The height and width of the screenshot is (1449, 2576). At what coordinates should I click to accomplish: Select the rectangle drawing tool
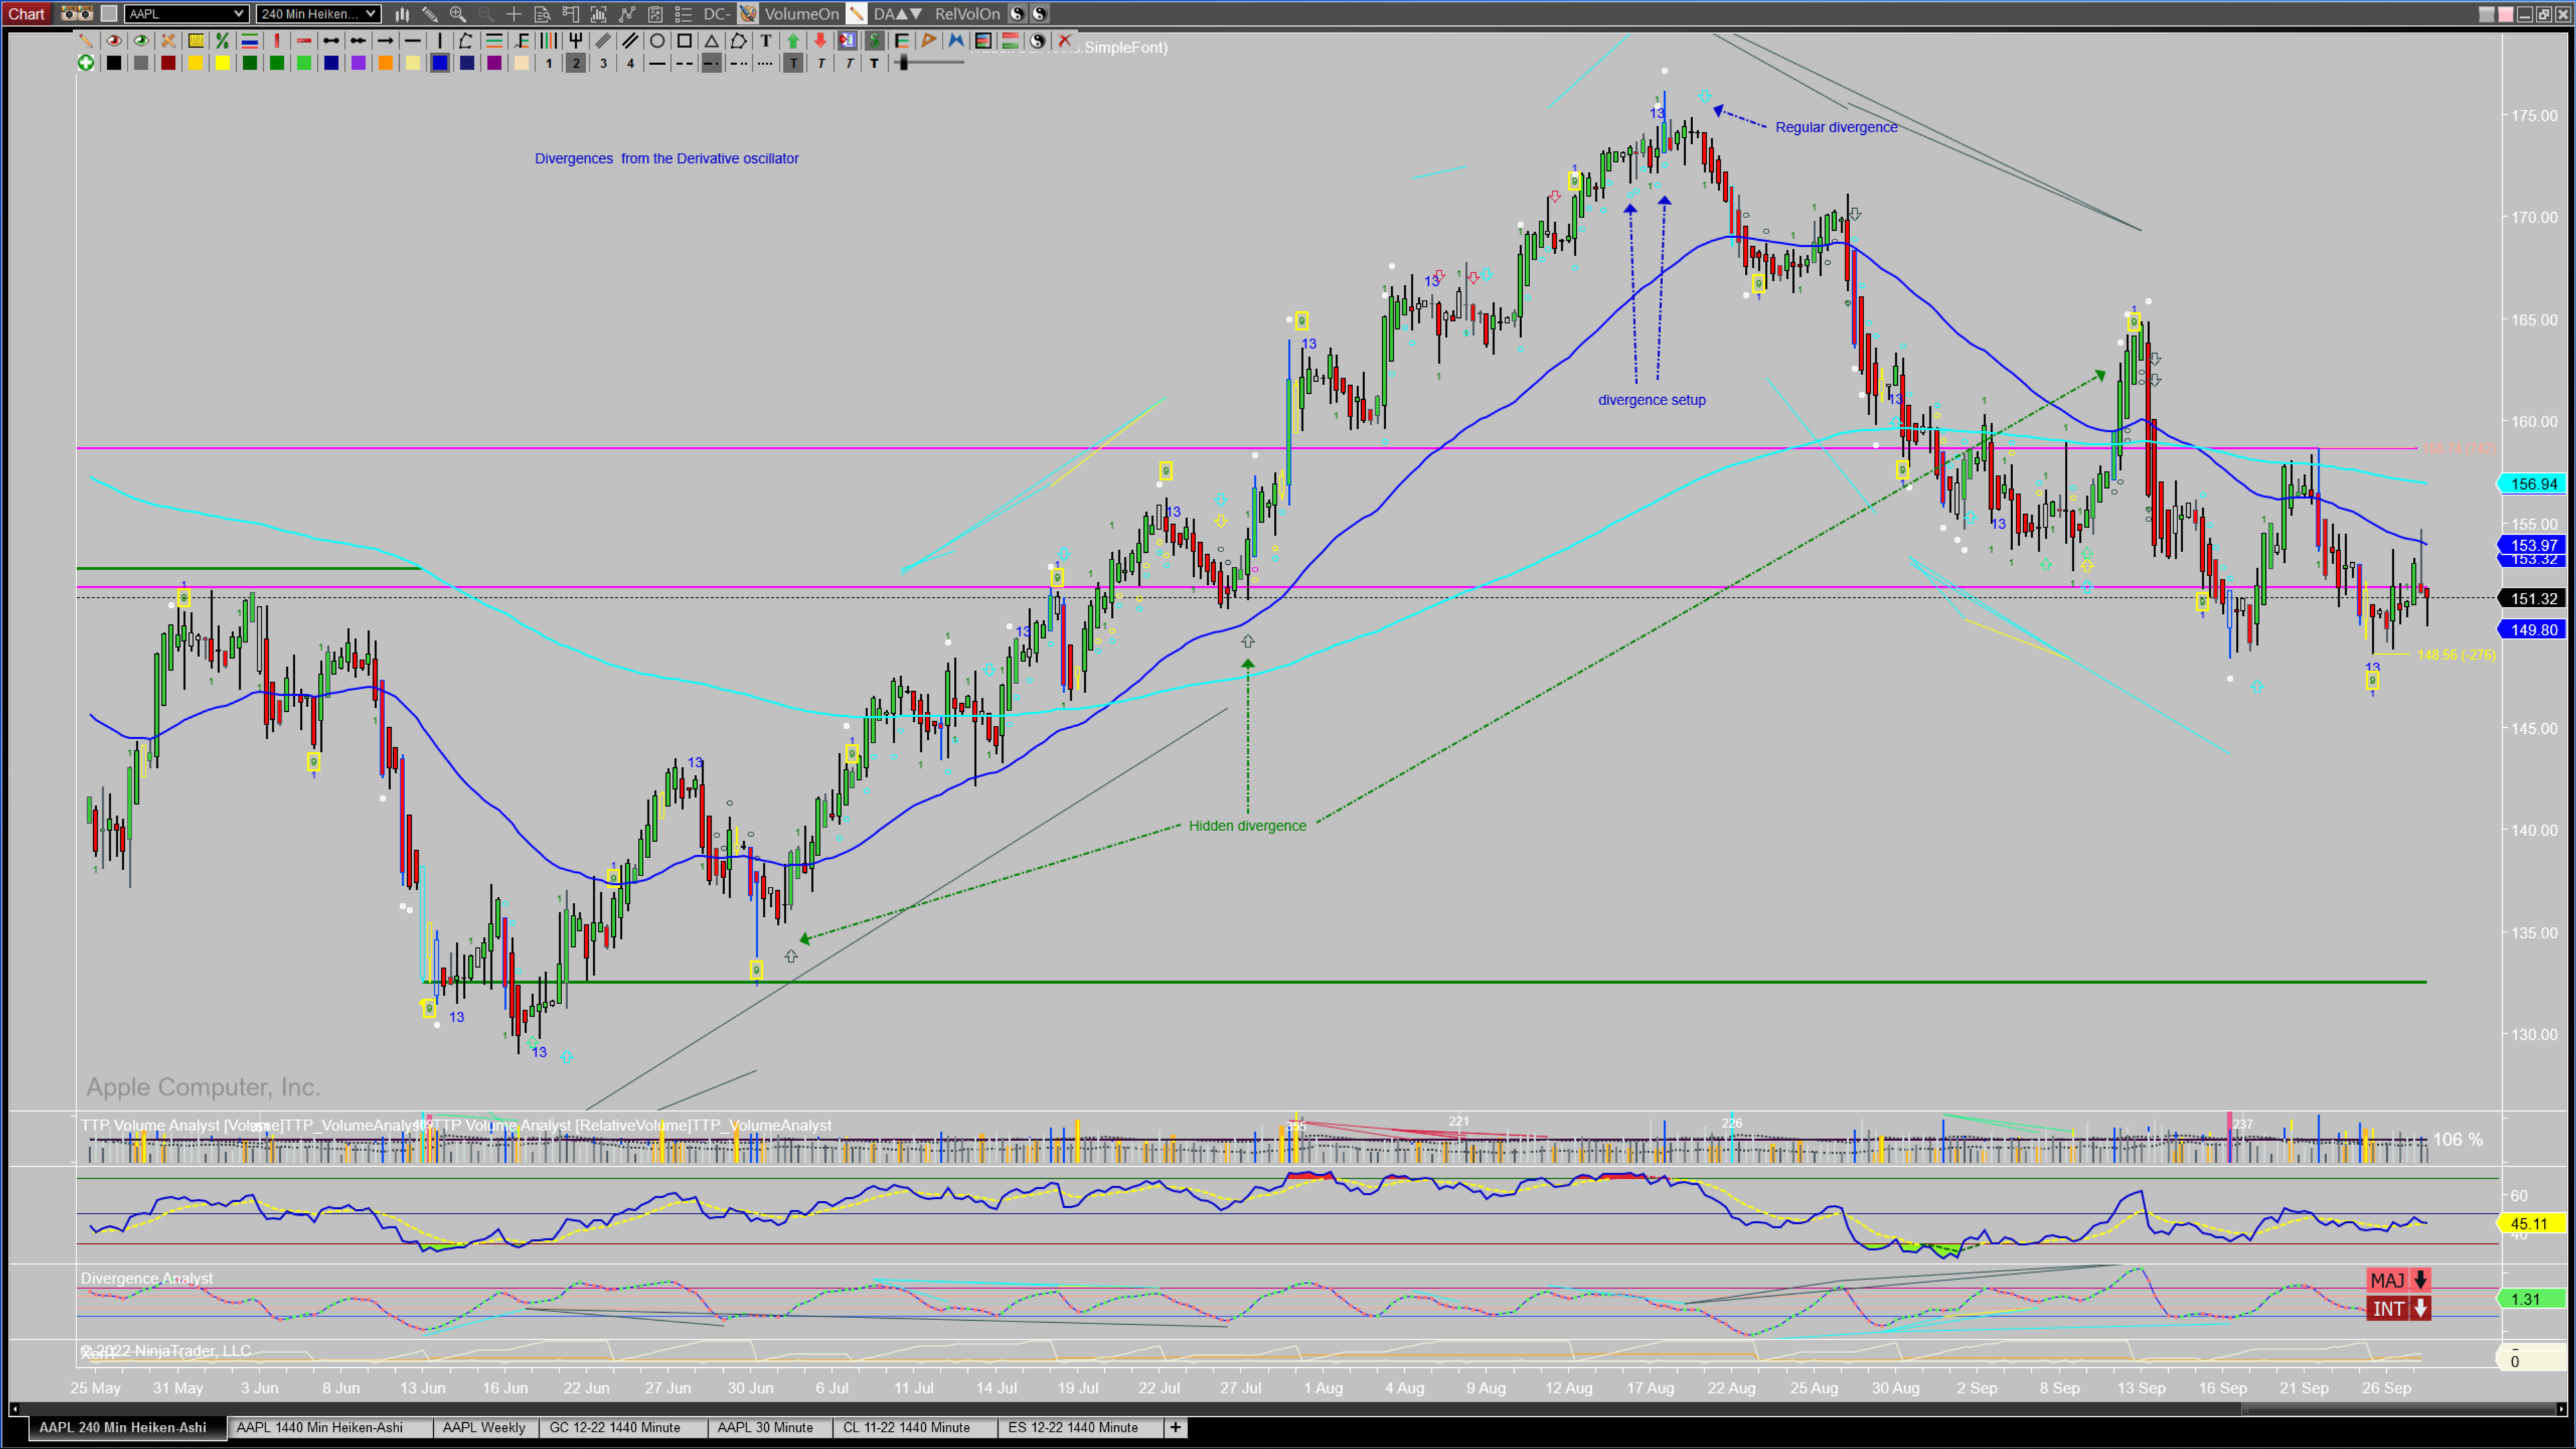click(x=684, y=41)
